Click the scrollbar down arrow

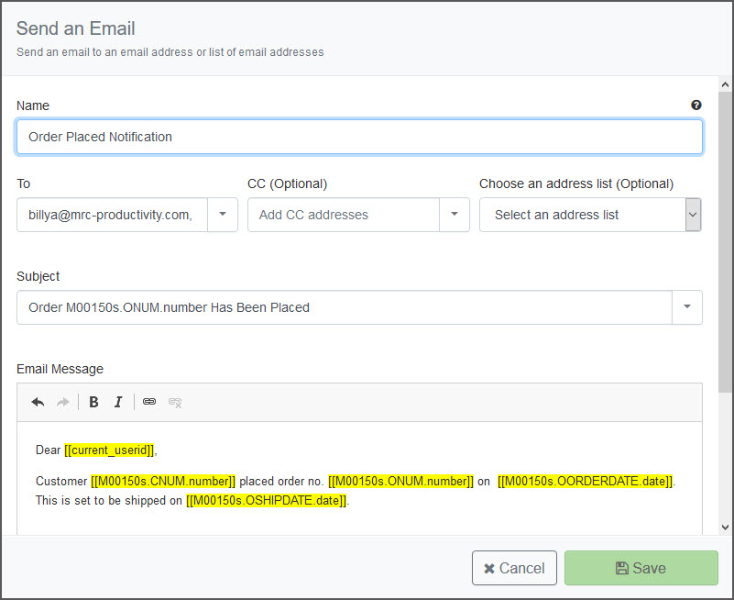[x=725, y=527]
